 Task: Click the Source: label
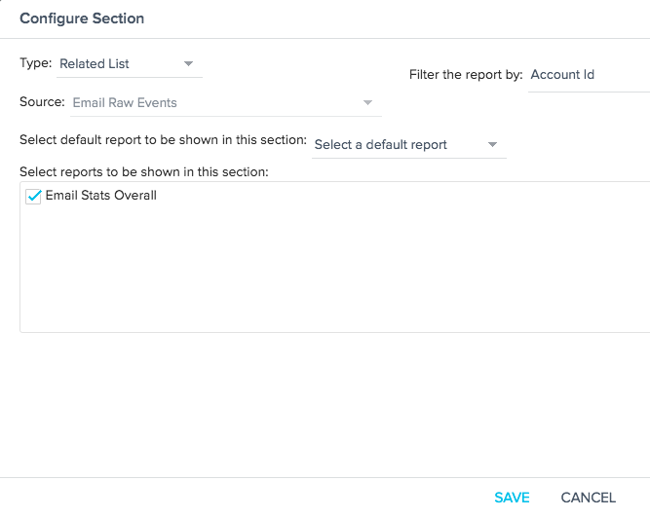[42, 102]
